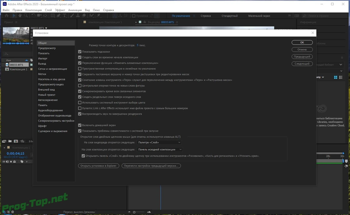Click the Home icon in the toolbar
The width and height of the screenshot is (350, 215).
click(7, 15)
